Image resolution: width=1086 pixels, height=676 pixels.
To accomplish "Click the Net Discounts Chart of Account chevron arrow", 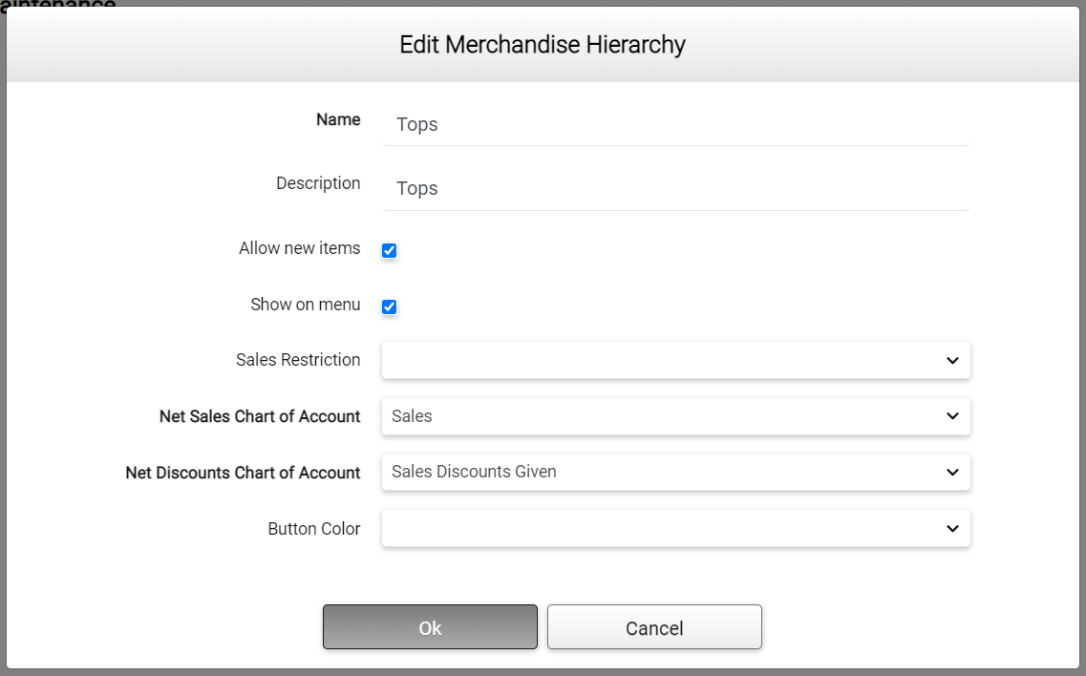I will (951, 473).
